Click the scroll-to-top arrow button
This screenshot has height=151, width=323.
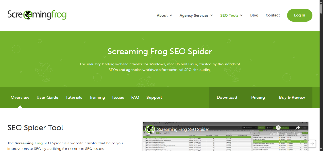click(312, 144)
